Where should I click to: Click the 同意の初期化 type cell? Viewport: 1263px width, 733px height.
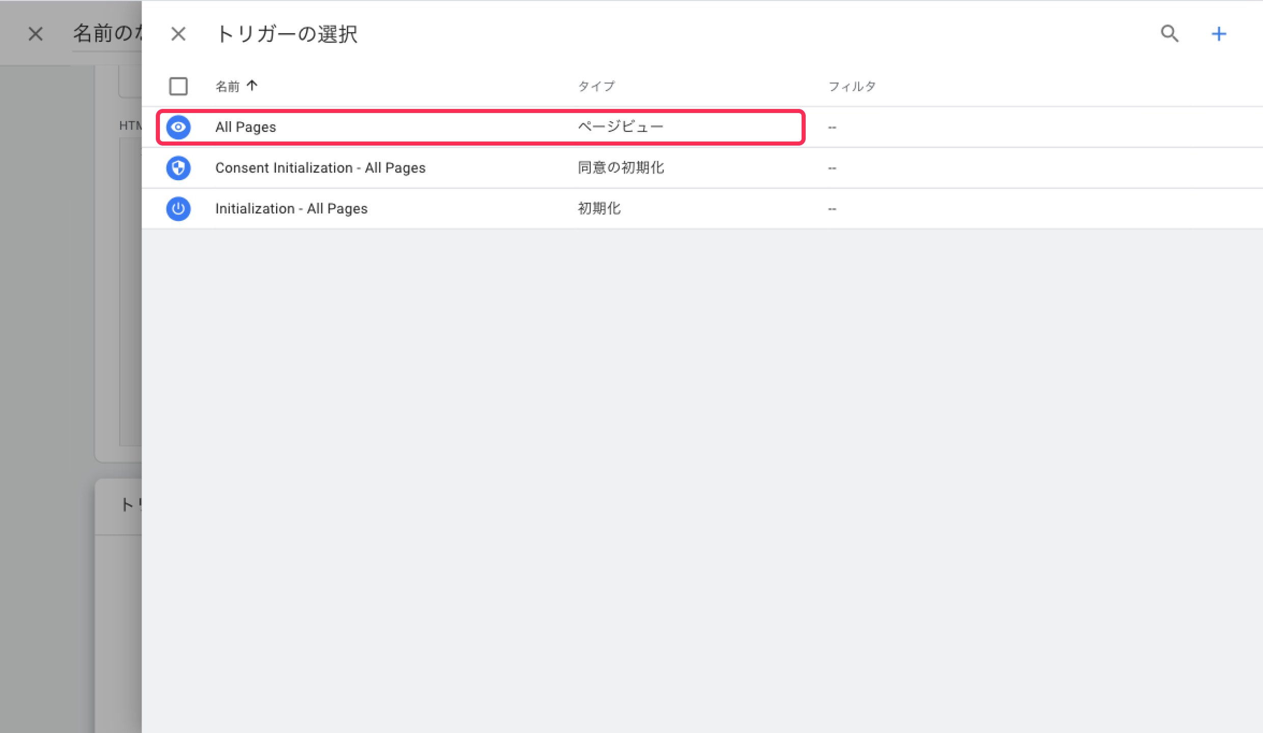tap(620, 168)
